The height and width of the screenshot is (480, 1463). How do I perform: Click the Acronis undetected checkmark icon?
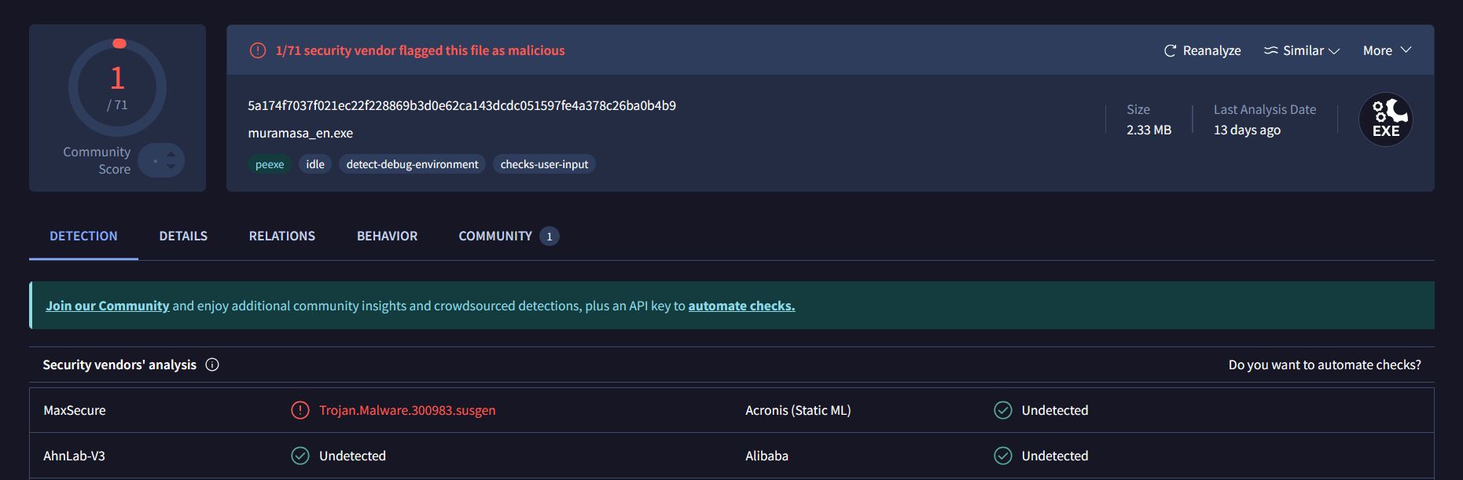pyautogui.click(x=1003, y=410)
